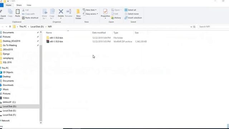The image size is (229, 129).
Task: Open the sampleproj folder
Action: (x=8, y=58)
